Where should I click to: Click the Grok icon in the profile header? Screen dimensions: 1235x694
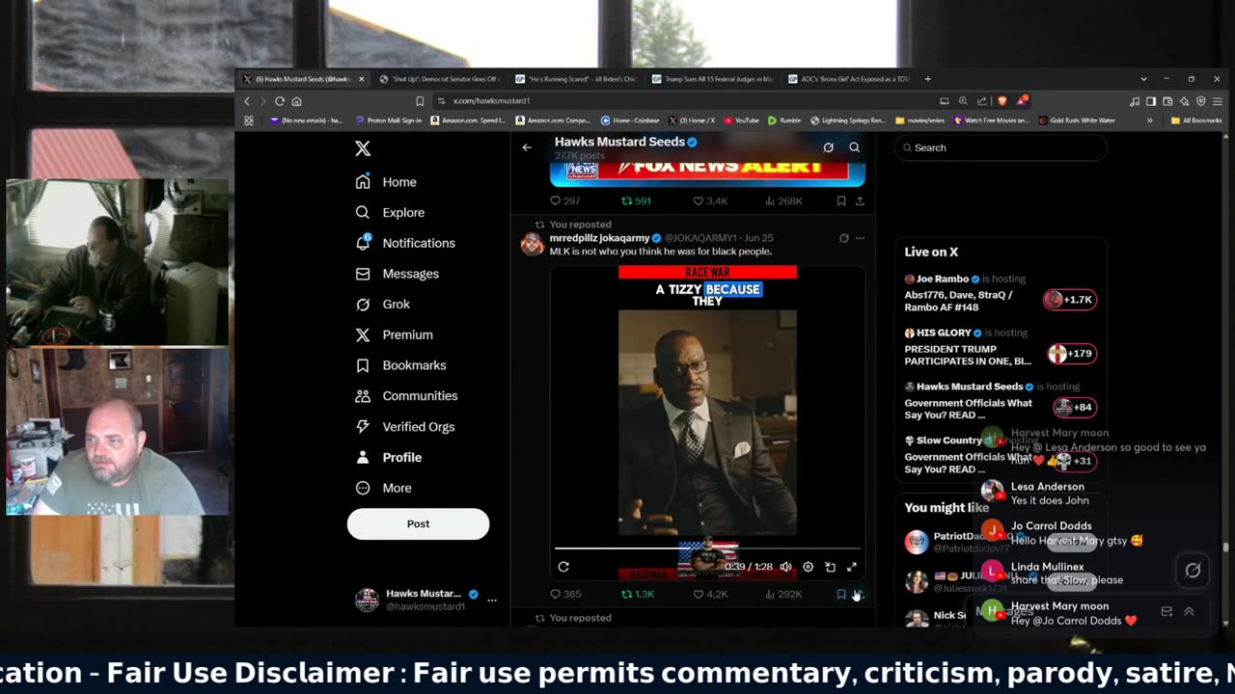coord(828,147)
